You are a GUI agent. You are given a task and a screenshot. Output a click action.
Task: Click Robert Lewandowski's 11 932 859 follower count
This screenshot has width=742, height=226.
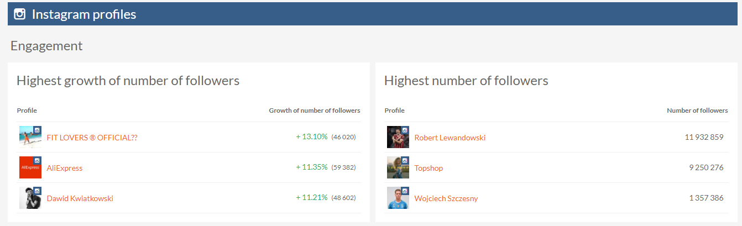(704, 137)
